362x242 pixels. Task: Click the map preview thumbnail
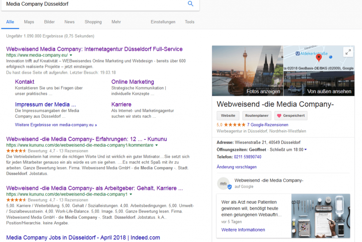319,58
